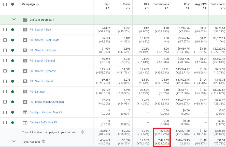Check the RS - Search - Brand row
Screen dimensions: 226x147
[x=5, y=81]
